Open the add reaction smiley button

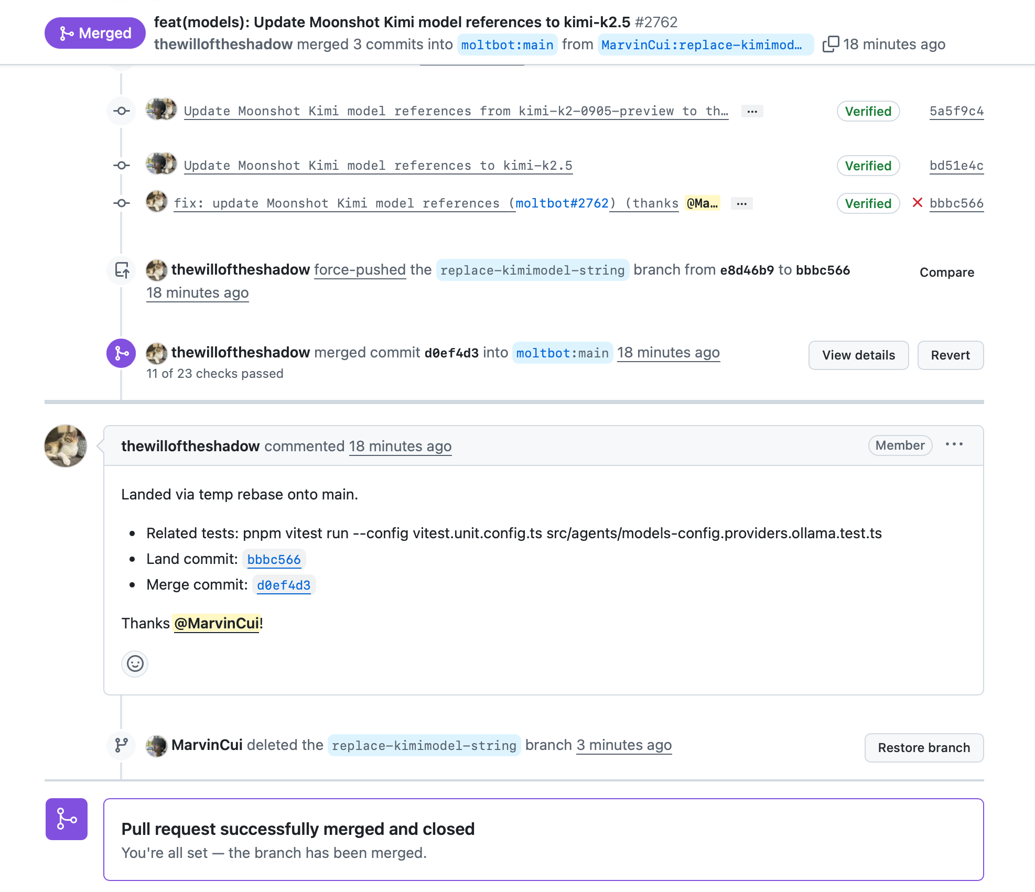click(x=135, y=663)
